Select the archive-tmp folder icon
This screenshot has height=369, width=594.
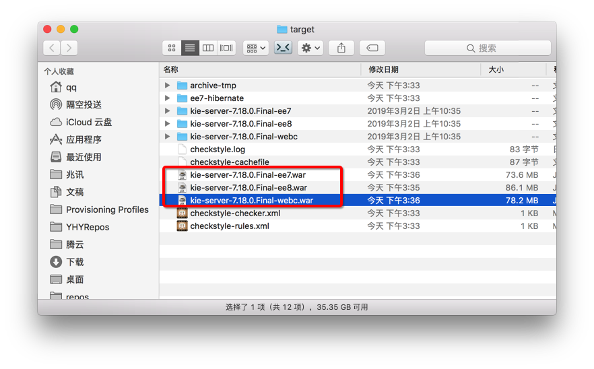[x=183, y=86]
